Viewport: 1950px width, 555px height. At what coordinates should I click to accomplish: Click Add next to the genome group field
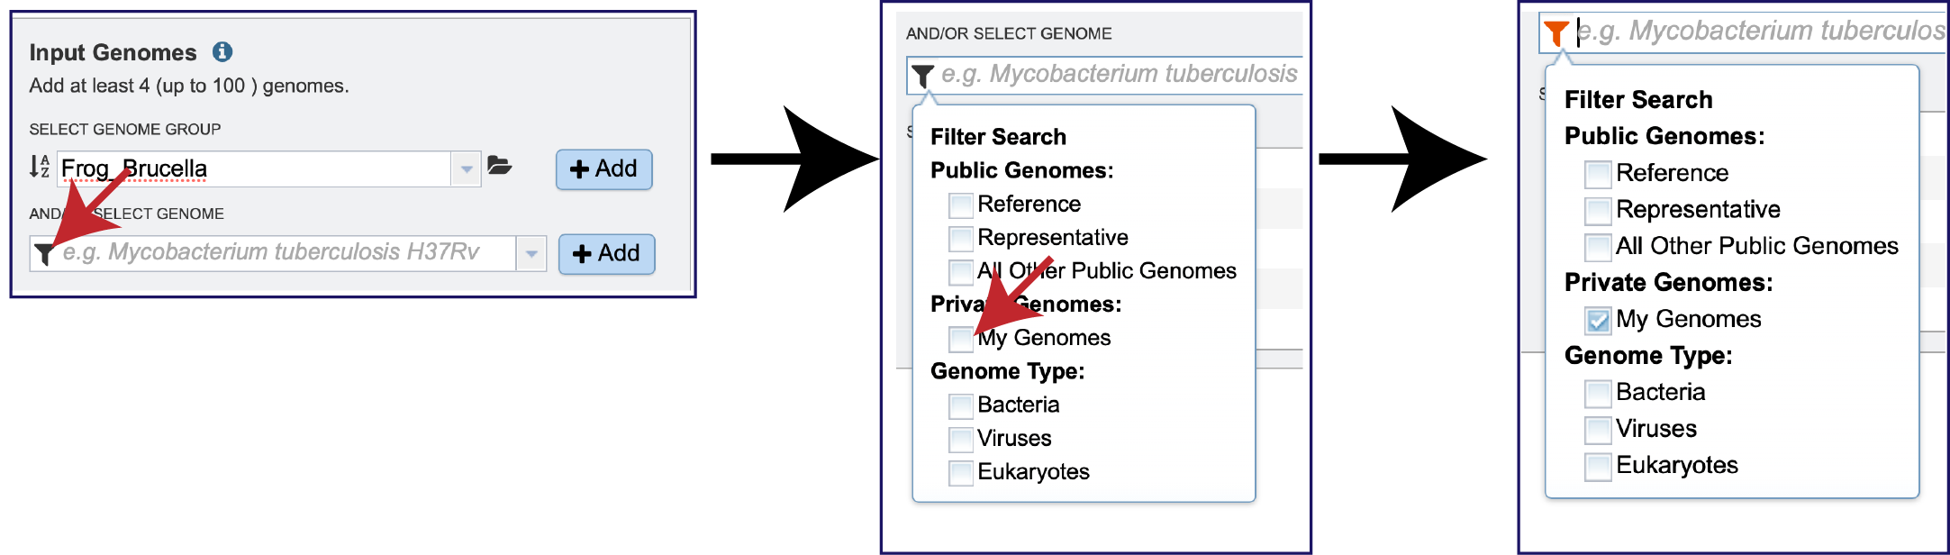coord(604,168)
